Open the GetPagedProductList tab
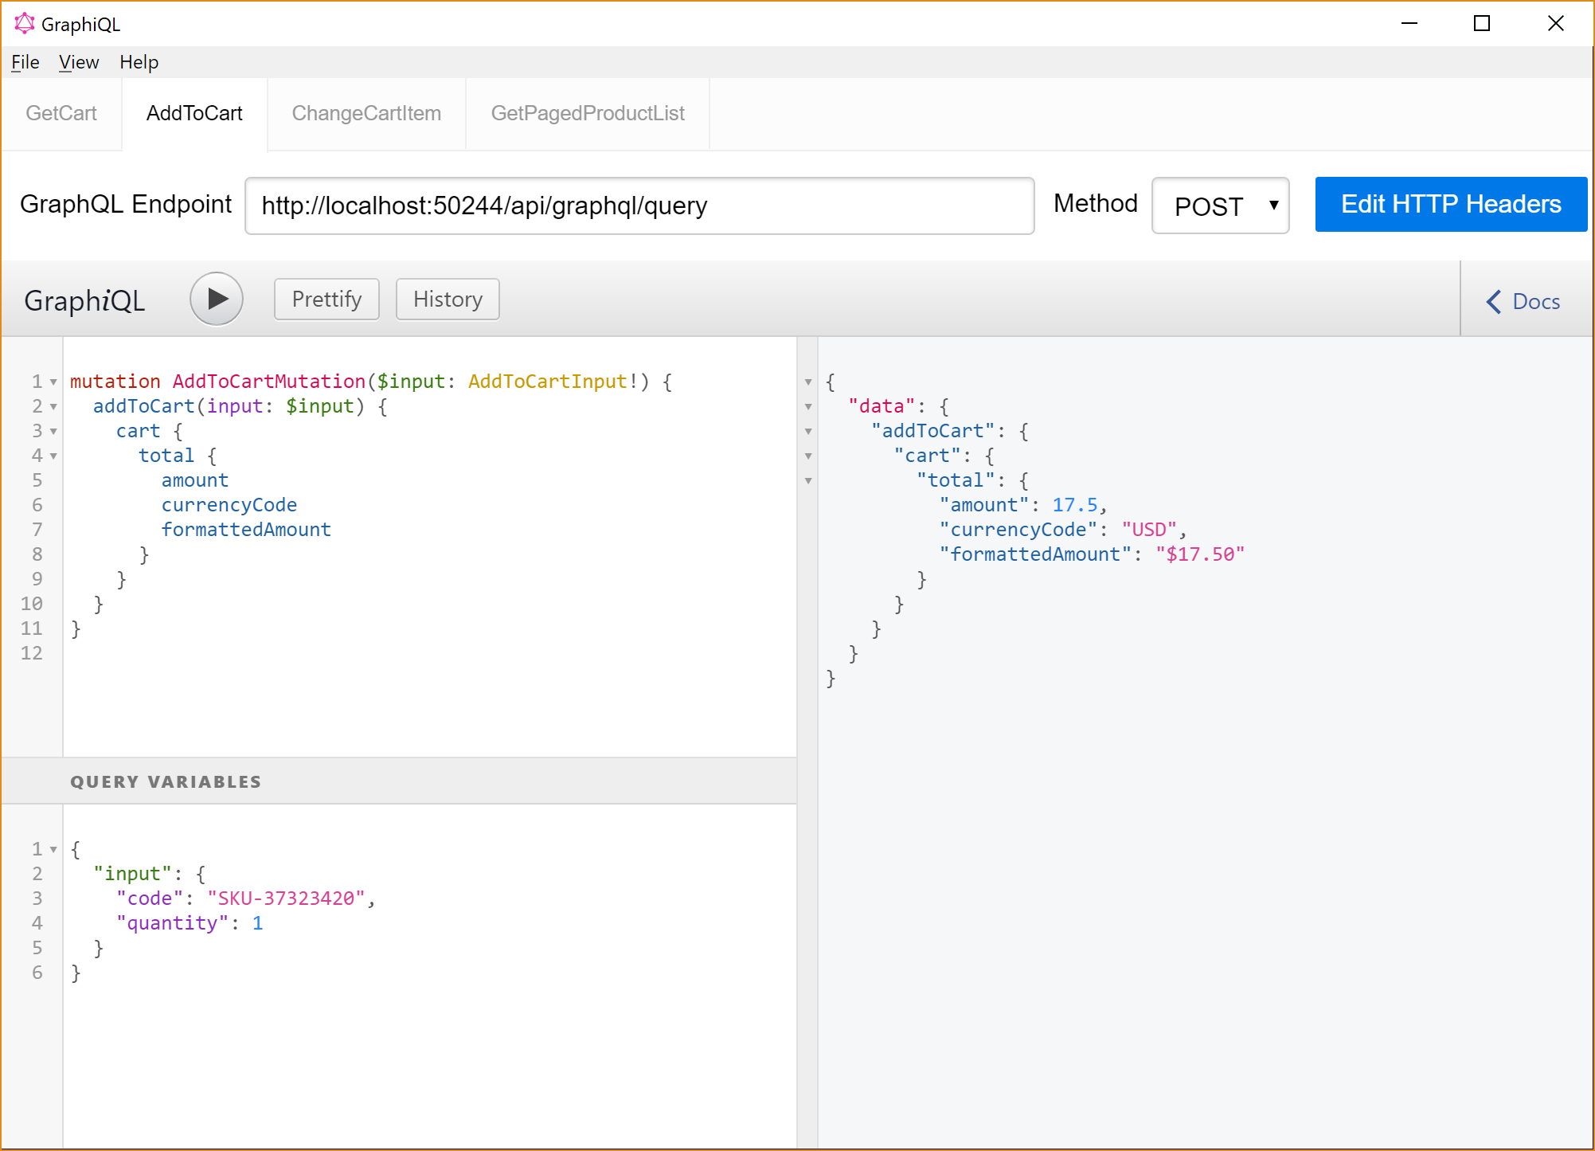 (588, 113)
